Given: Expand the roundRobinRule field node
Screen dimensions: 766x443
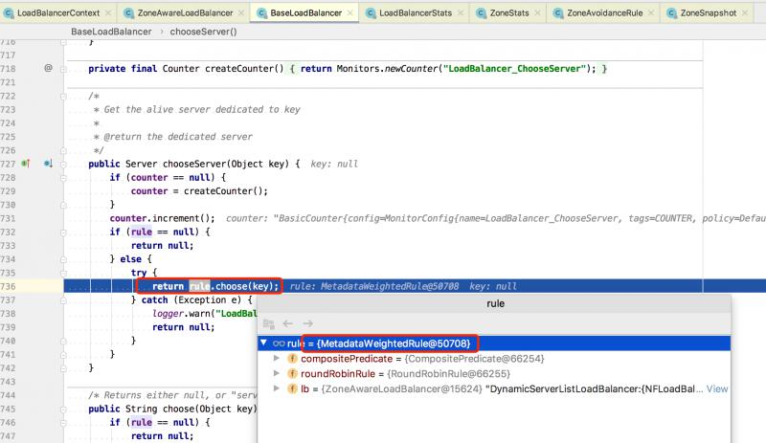Looking at the screenshot, I should pos(277,374).
